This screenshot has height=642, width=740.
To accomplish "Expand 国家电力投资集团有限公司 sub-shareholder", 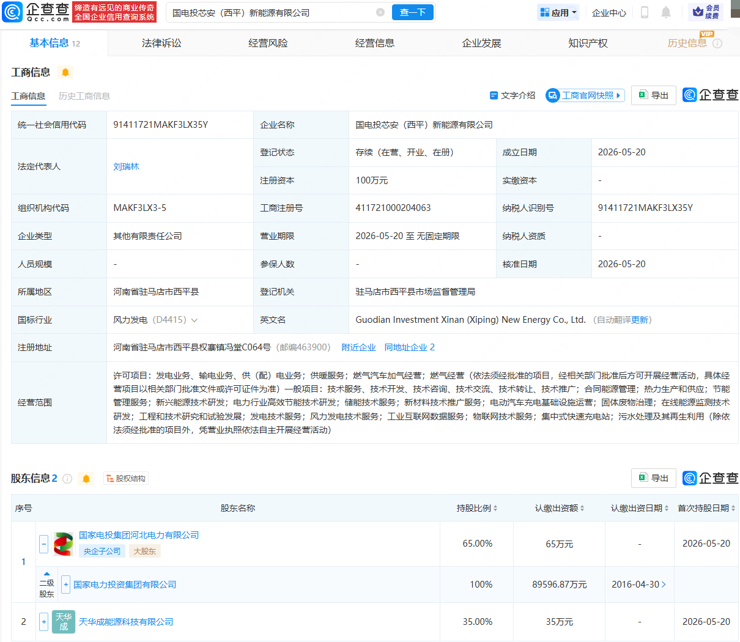I will pyautogui.click(x=66, y=585).
